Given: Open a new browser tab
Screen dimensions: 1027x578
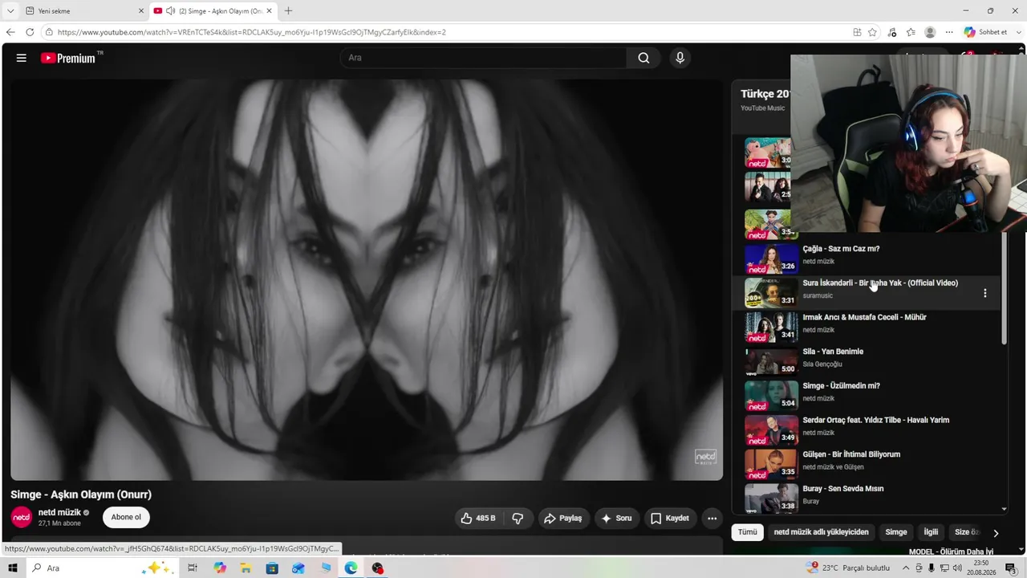Looking at the screenshot, I should (288, 10).
